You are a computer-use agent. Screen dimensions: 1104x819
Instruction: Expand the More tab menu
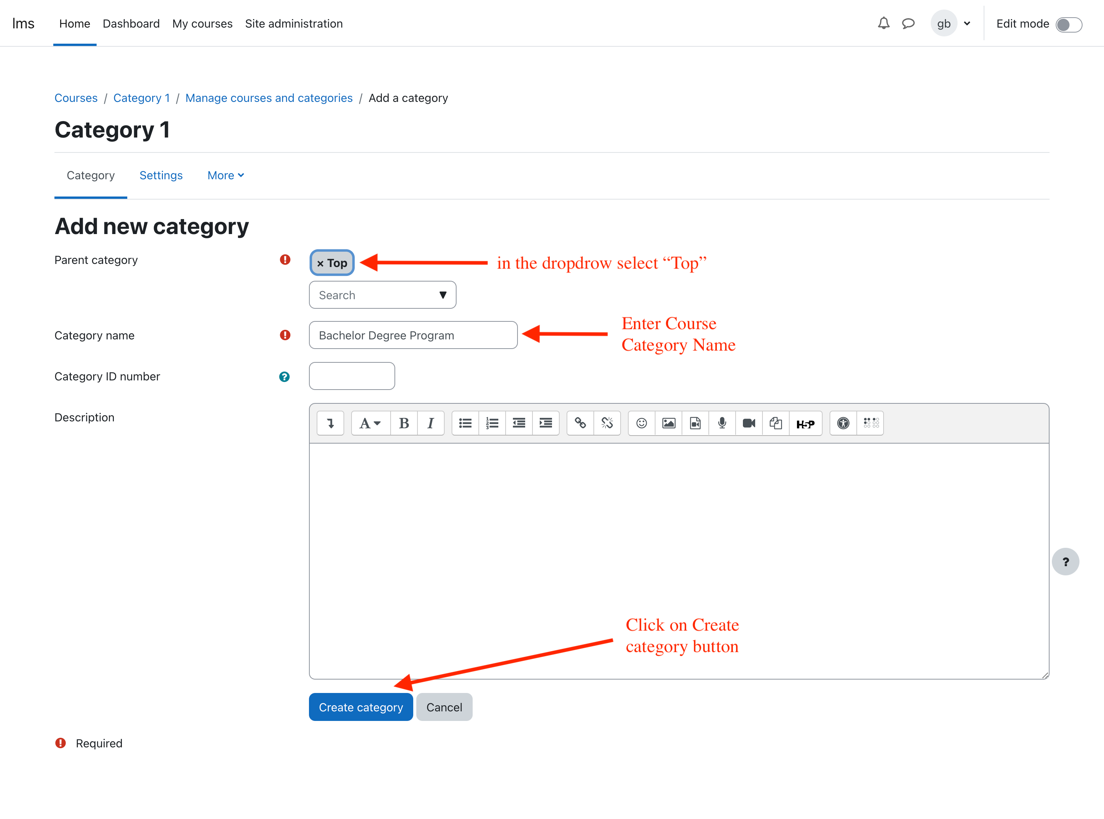pos(226,175)
